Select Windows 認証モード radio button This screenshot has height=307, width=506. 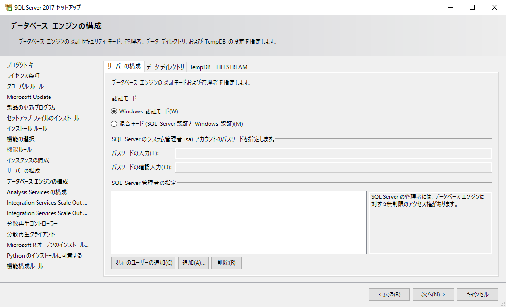[x=114, y=111]
